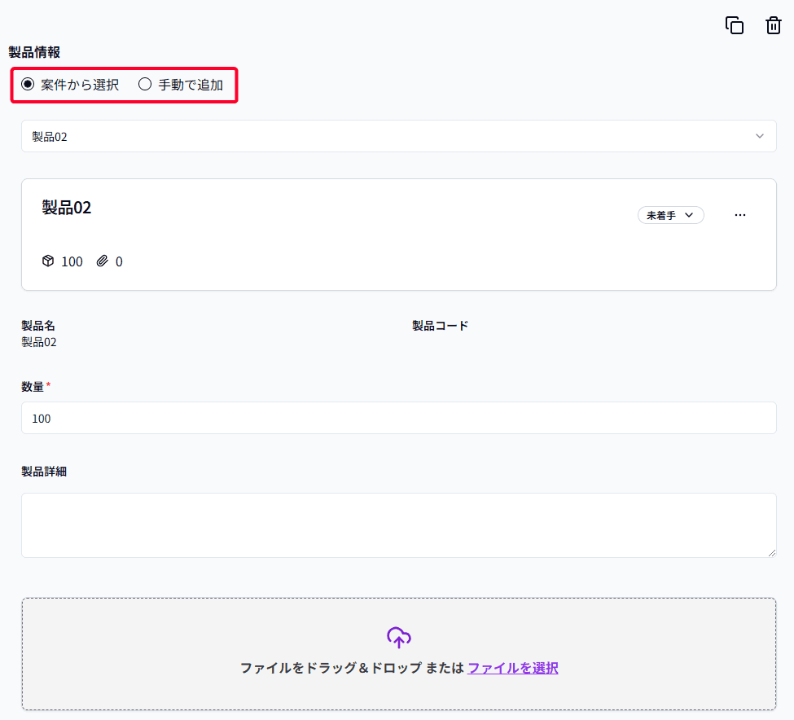This screenshot has width=794, height=720.
Task: Click the 製品コード field label
Action: (441, 326)
